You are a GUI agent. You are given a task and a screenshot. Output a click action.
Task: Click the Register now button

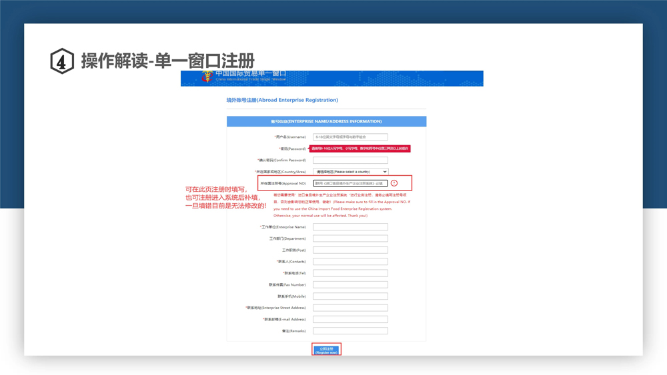tap(326, 350)
